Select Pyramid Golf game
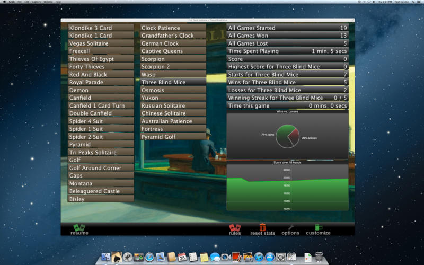 [x=173, y=137]
